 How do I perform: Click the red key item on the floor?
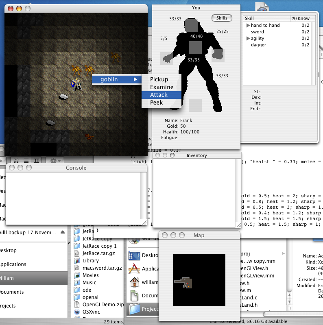click(x=89, y=137)
